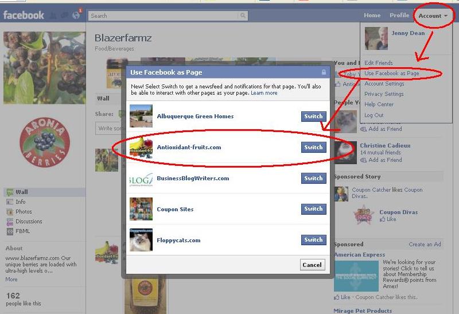Click the Learn more link
Image resolution: width=459 pixels, height=314 pixels.
264,93
